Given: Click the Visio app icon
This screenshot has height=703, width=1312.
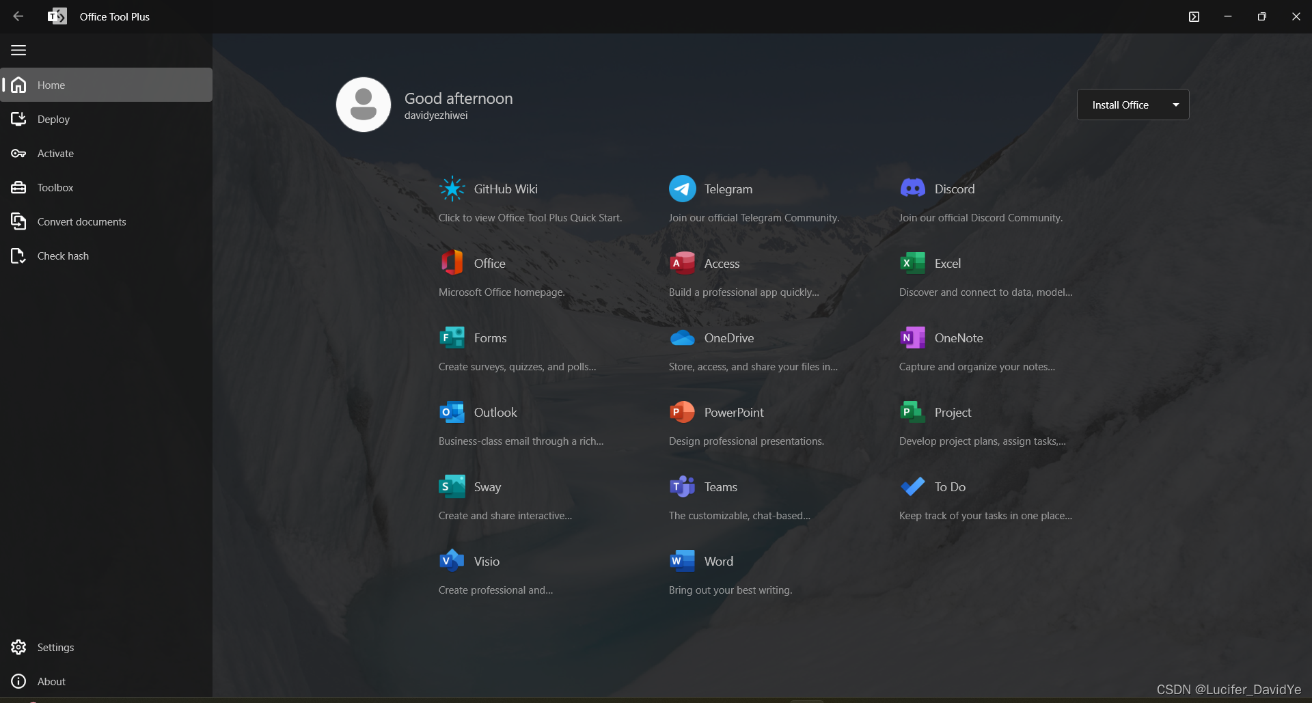Looking at the screenshot, I should point(452,561).
